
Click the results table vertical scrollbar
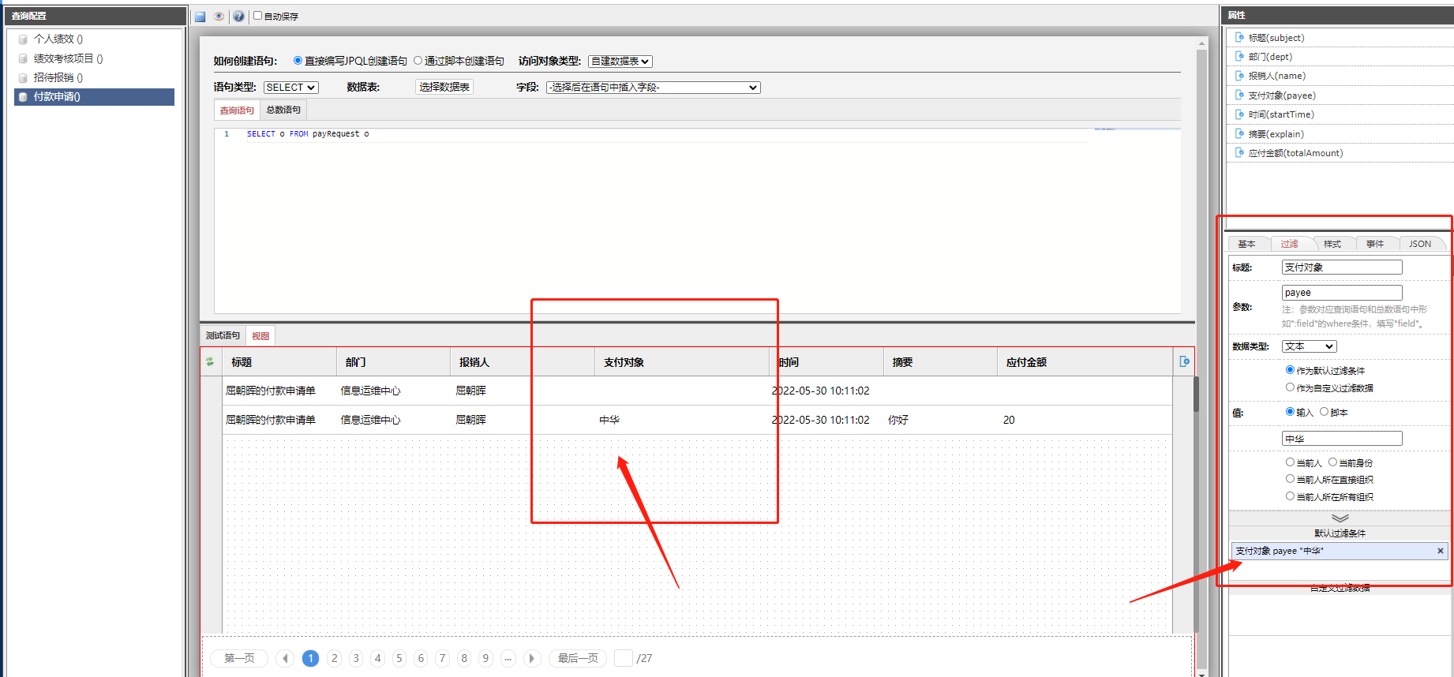(1196, 395)
